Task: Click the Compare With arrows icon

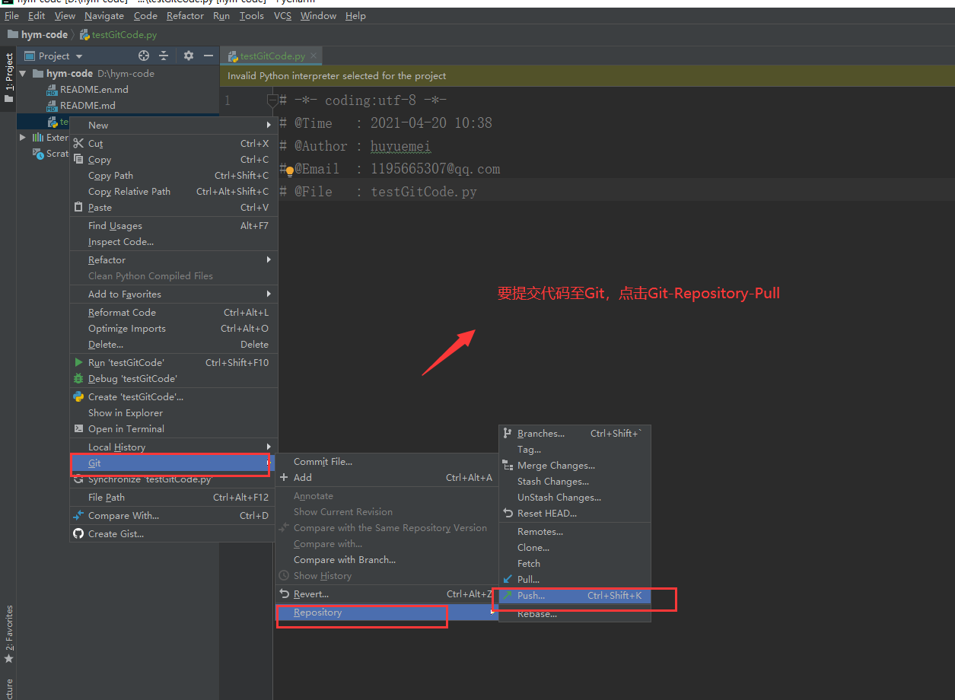Action: [78, 515]
